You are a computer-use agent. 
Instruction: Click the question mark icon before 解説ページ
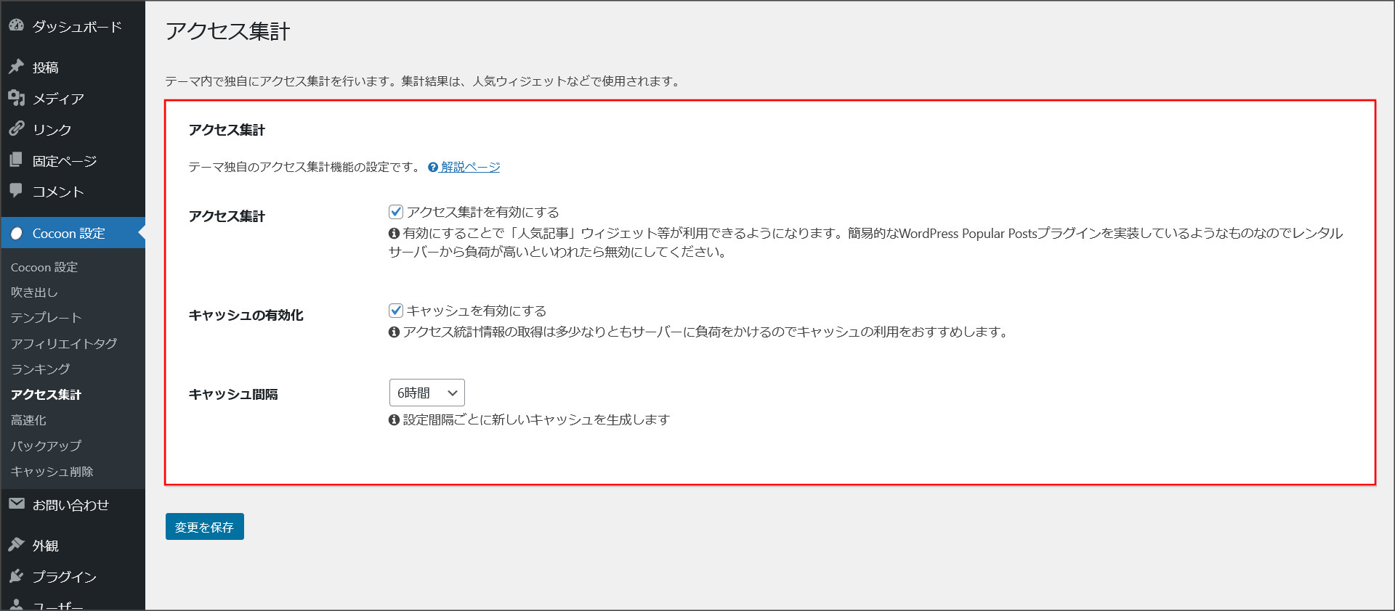pyautogui.click(x=433, y=167)
